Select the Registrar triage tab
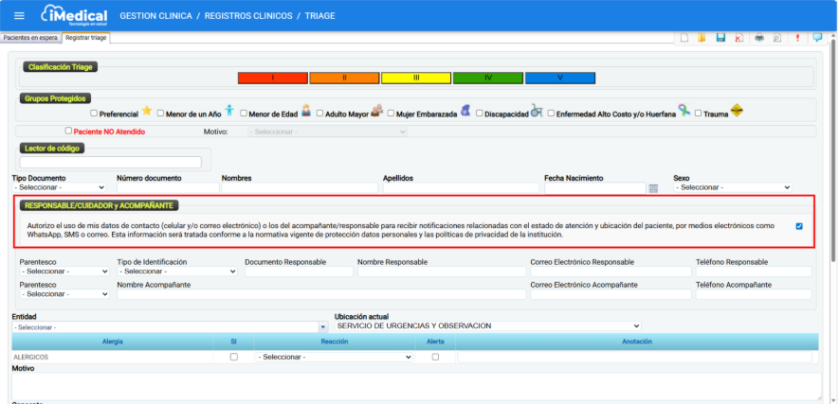The height and width of the screenshot is (404, 839). click(86, 38)
